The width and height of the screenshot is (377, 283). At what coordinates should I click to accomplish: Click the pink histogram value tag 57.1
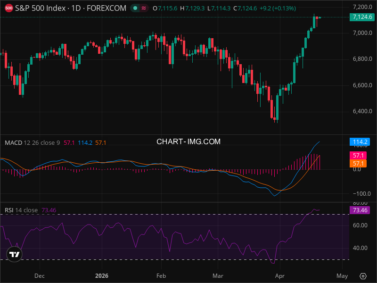tap(358, 156)
